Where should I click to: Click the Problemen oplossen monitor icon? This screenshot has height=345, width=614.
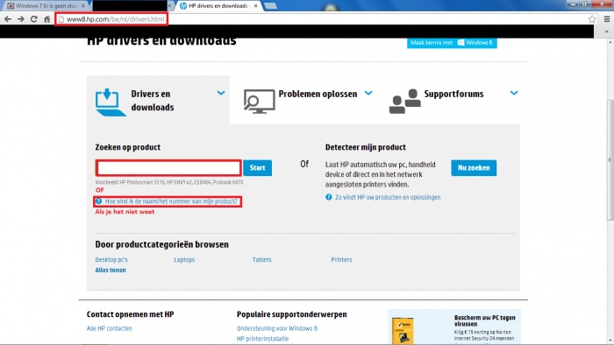click(260, 102)
